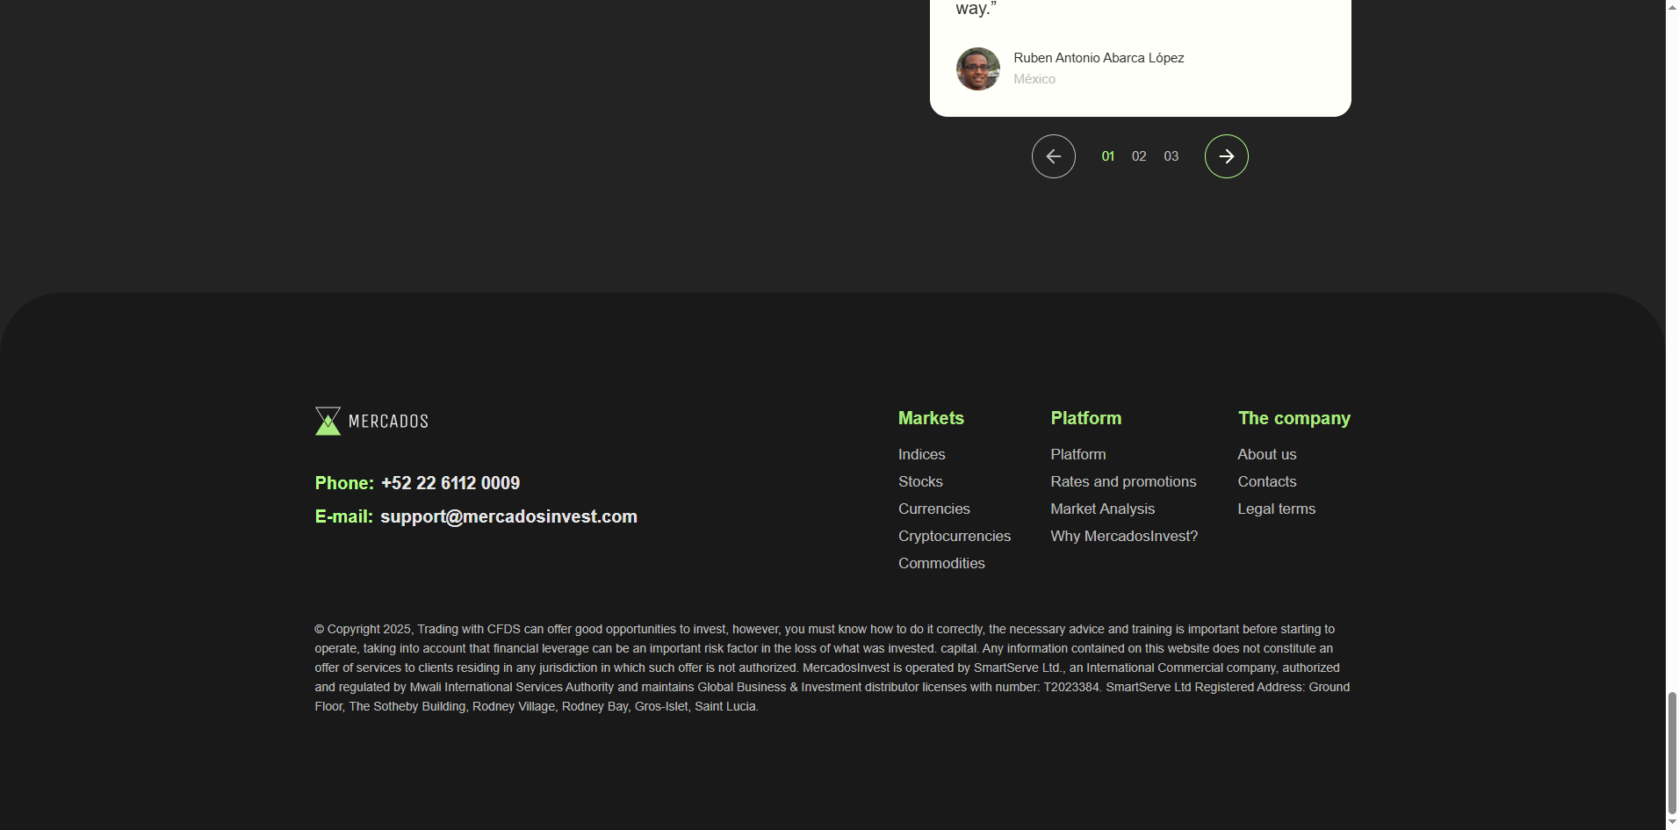Viewport: 1679px width, 830px height.
Task: Click the scrollbar down arrow
Action: (1672, 823)
